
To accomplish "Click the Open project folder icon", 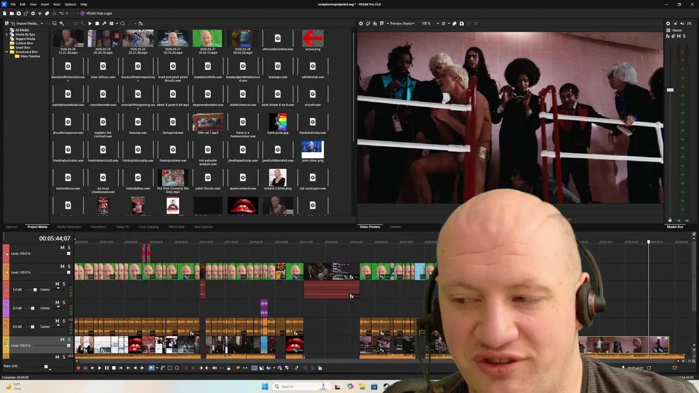I will [x=11, y=13].
